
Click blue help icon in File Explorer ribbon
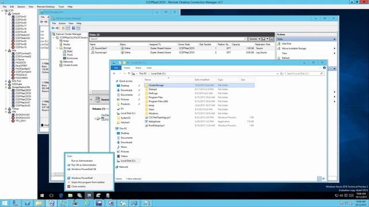(x=324, y=68)
